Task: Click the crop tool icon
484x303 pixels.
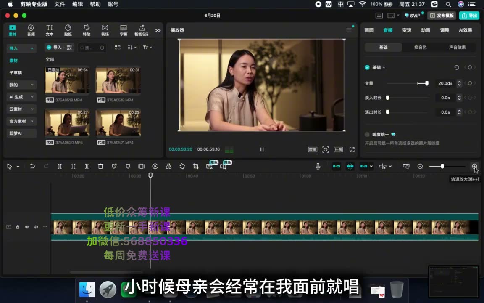Action: click(x=196, y=166)
